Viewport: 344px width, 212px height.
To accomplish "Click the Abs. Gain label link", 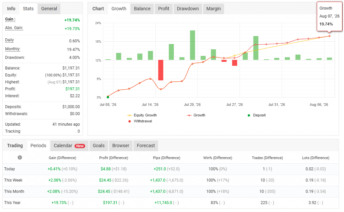I will tap(14, 28).
